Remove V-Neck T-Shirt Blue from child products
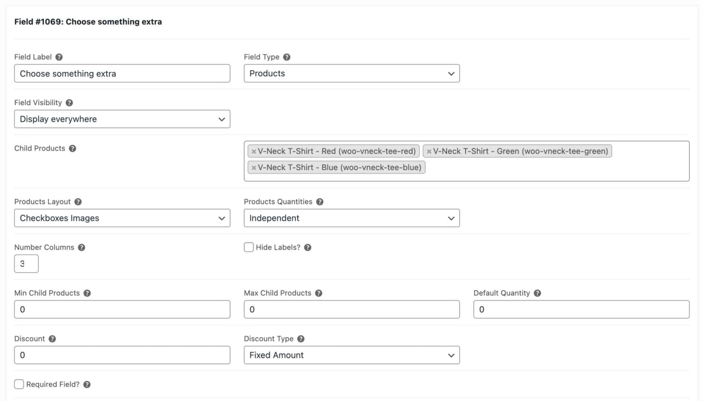Screen dimensions: 702x401 click(254, 168)
